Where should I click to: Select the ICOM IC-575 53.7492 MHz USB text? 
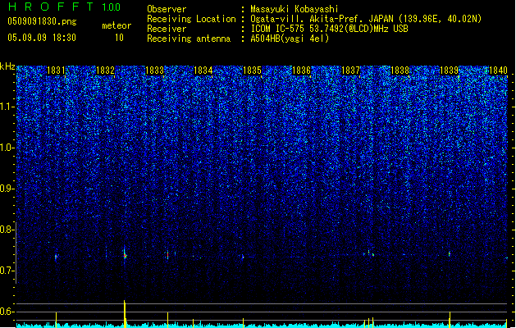(329, 29)
